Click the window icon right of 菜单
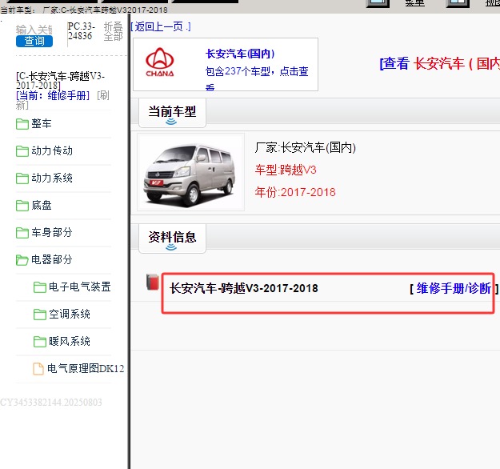This screenshot has height=469, width=500. point(458,3)
